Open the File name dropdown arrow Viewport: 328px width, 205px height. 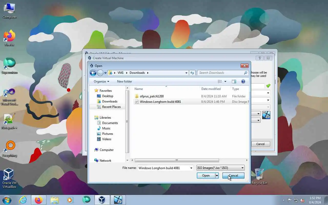(191, 168)
